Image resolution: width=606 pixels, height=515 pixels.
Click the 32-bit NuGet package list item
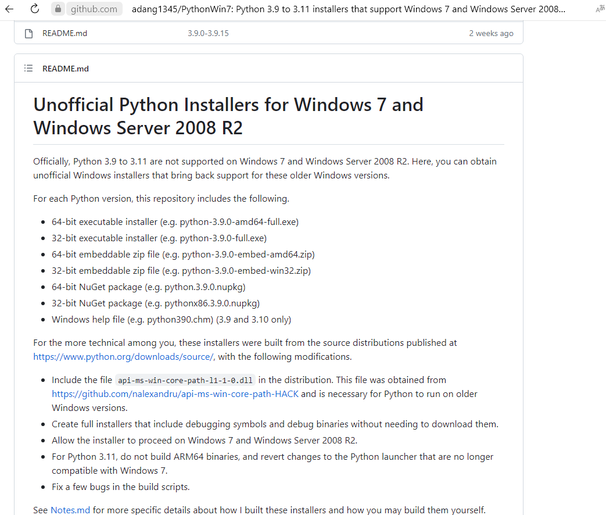(155, 303)
